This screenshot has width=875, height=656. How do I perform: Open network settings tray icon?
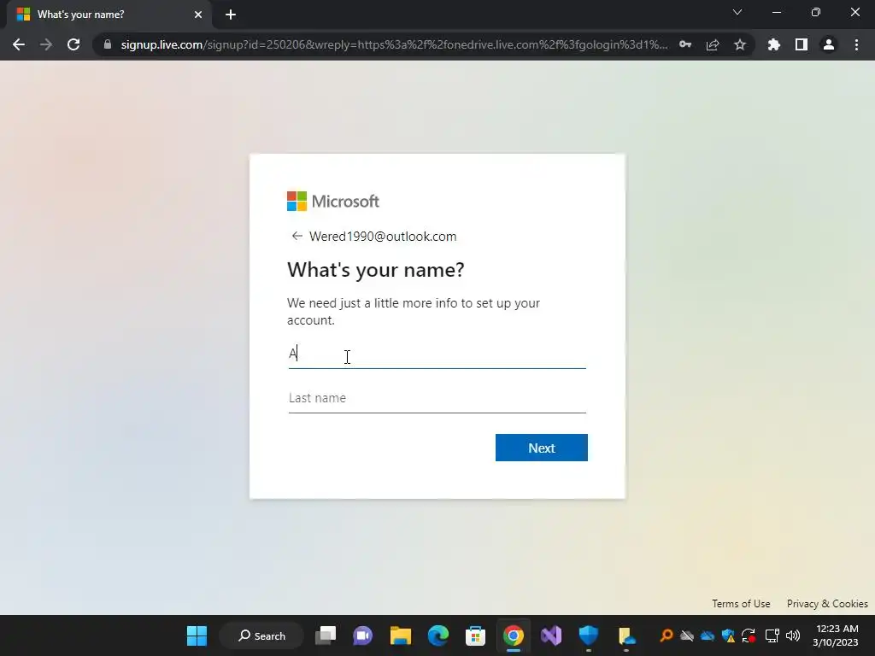[x=772, y=635]
